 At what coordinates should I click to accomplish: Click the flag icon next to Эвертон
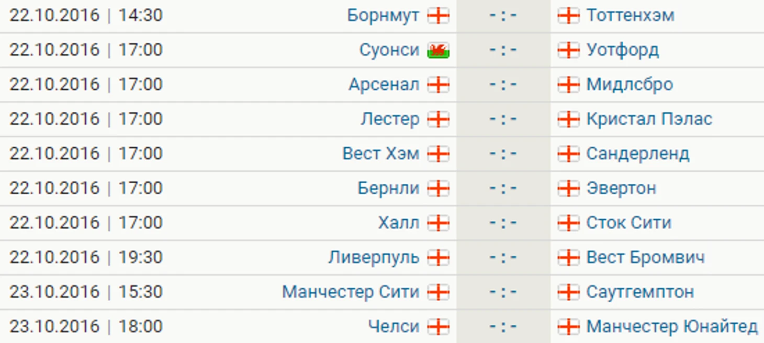(568, 189)
